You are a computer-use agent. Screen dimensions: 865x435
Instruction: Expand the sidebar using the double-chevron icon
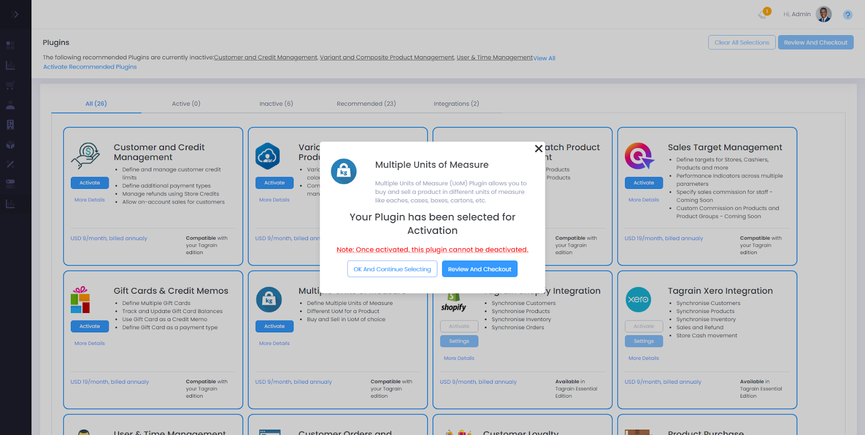tap(15, 15)
